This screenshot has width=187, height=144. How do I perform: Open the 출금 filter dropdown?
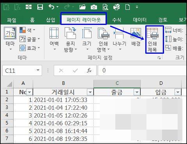coord(137,92)
